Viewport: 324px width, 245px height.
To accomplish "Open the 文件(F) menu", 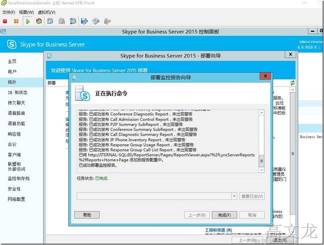I will click(8, 12).
